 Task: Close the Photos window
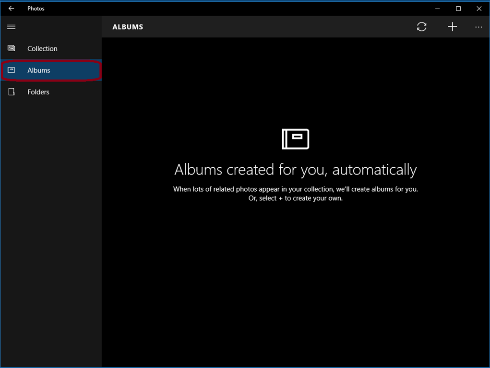click(x=479, y=9)
